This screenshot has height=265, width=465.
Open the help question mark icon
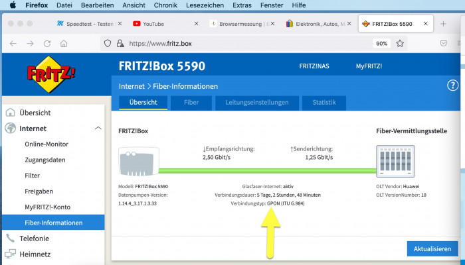(453, 85)
